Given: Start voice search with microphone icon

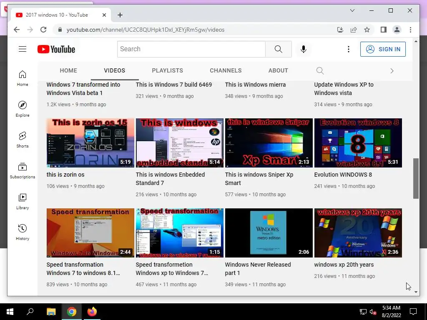Looking at the screenshot, I should pyautogui.click(x=304, y=49).
